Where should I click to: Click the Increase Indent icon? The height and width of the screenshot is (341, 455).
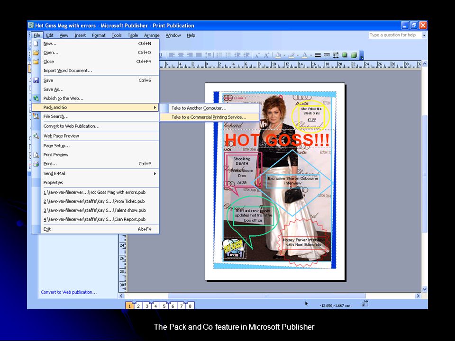246,55
